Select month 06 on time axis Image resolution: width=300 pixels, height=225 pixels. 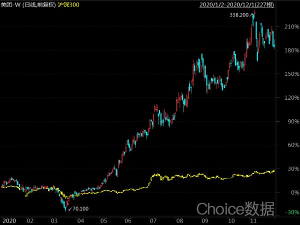coord(128,220)
